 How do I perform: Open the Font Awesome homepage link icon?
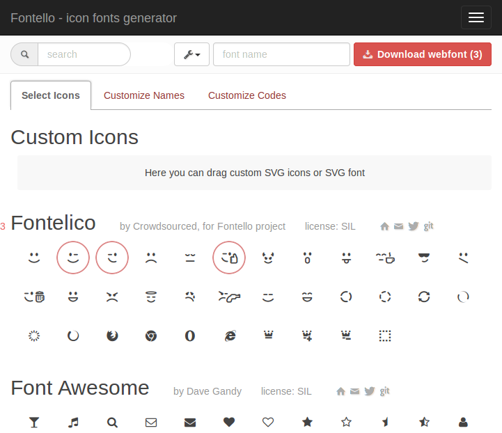click(x=341, y=391)
